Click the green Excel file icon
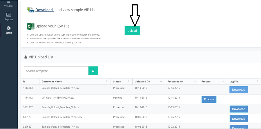The image size is (261, 129). click(31, 26)
